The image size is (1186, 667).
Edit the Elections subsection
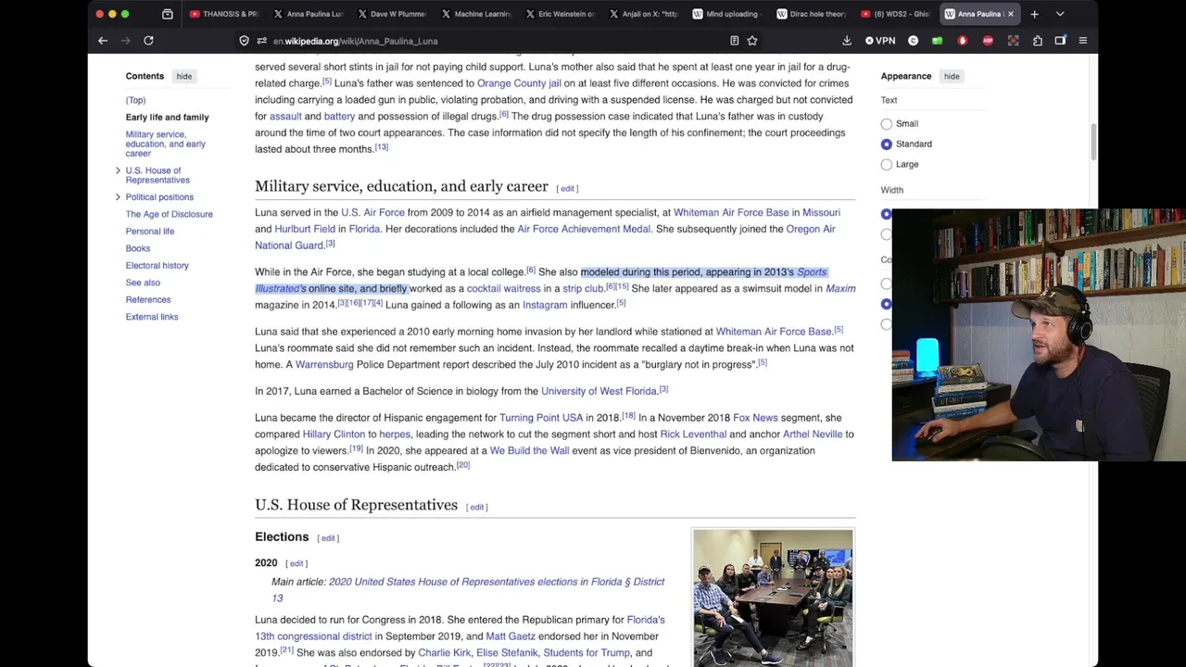(328, 538)
